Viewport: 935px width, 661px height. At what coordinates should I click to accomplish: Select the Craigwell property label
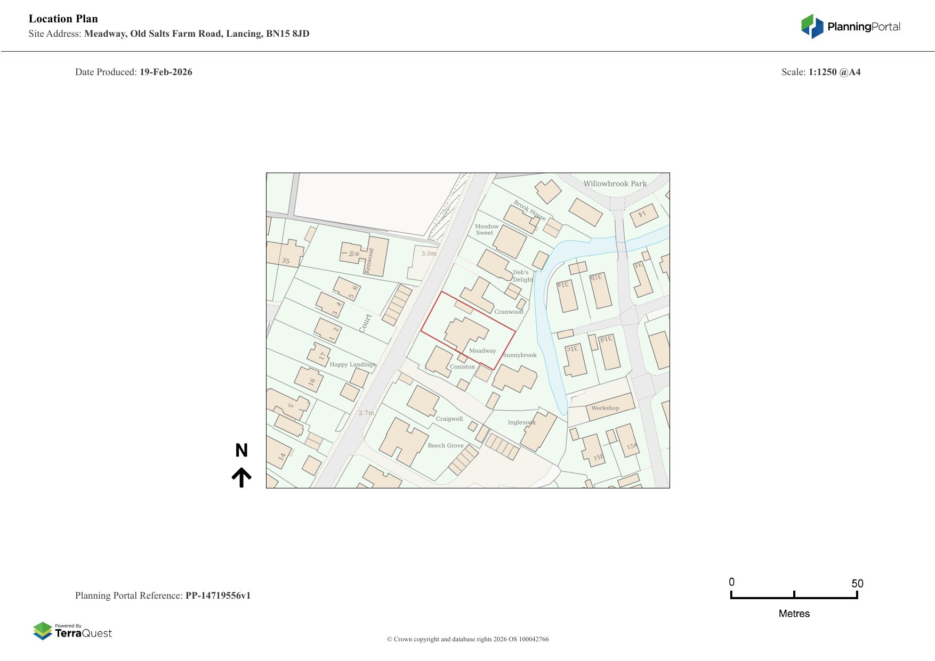pyautogui.click(x=449, y=419)
